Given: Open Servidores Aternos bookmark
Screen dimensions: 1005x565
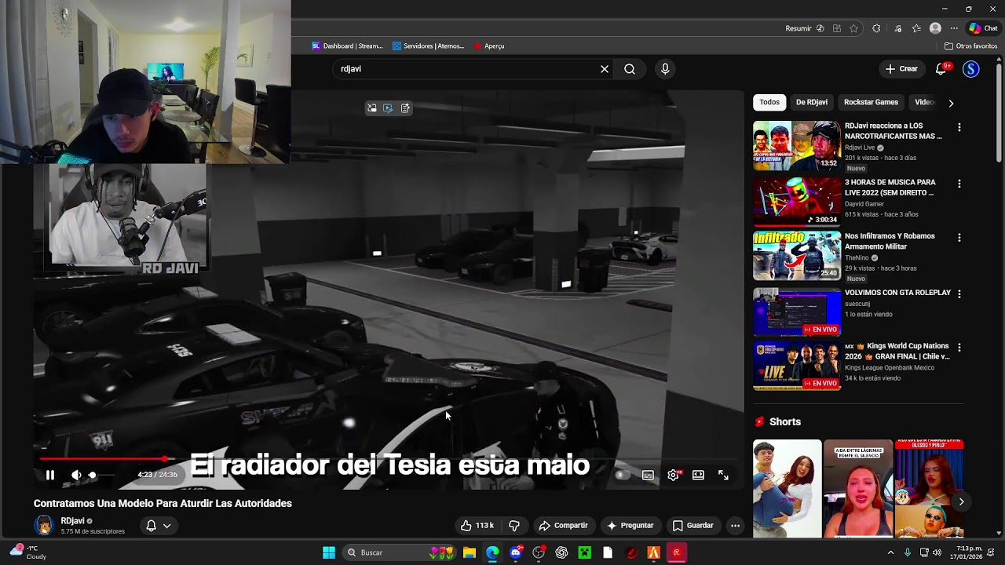Looking at the screenshot, I should [x=429, y=46].
